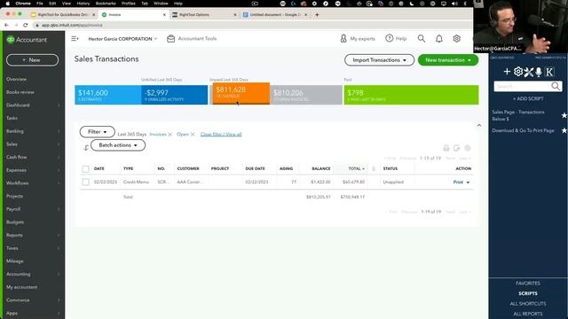568x319 pixels.
Task: Collapse the money bar with the chevron
Action: (x=479, y=125)
